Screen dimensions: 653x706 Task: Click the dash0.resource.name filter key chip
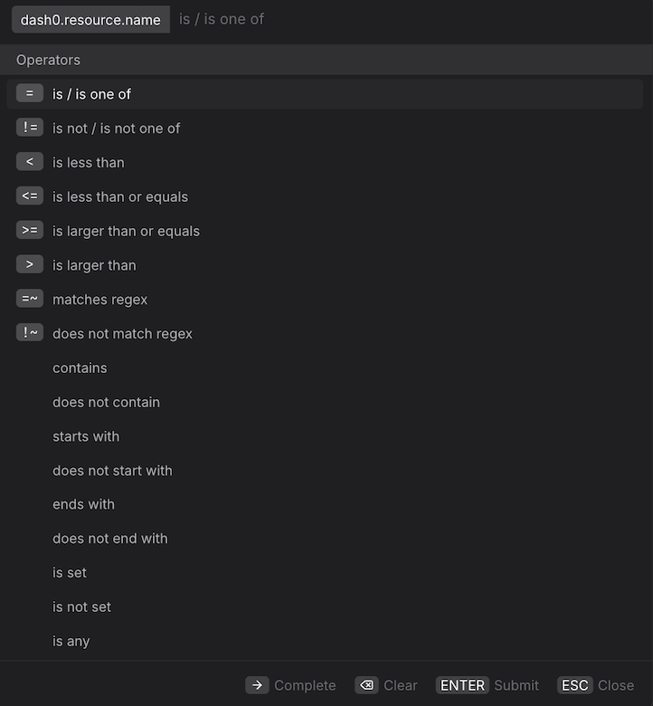tap(90, 19)
